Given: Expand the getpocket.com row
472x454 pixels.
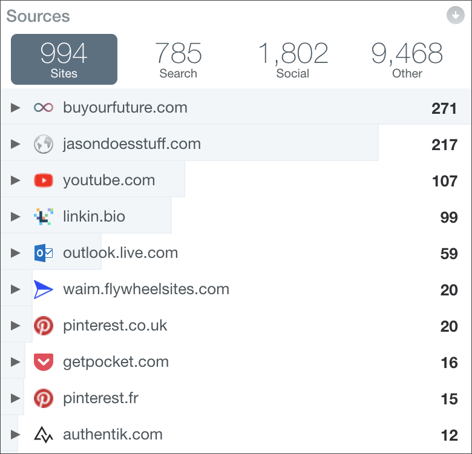Looking at the screenshot, I should point(15,362).
